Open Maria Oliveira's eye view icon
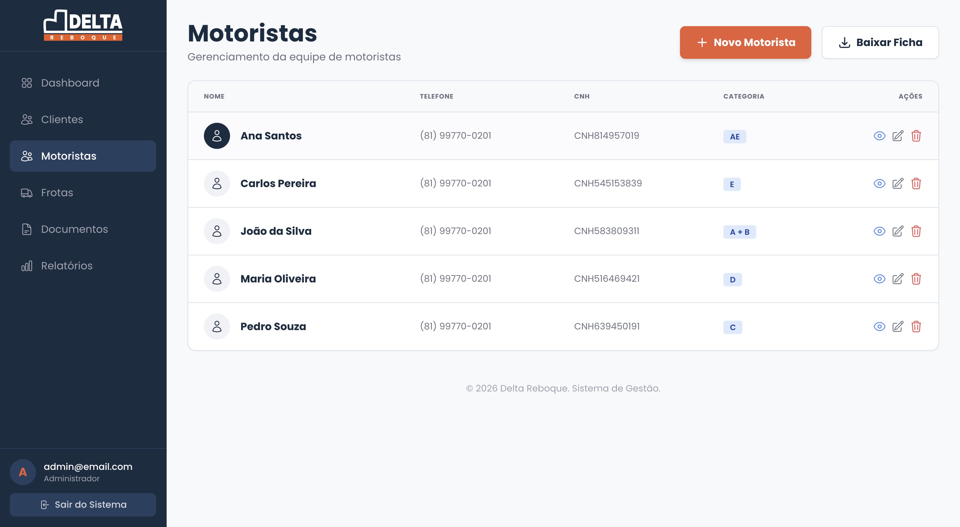Screen dimensions: 960x527 [x=879, y=279]
